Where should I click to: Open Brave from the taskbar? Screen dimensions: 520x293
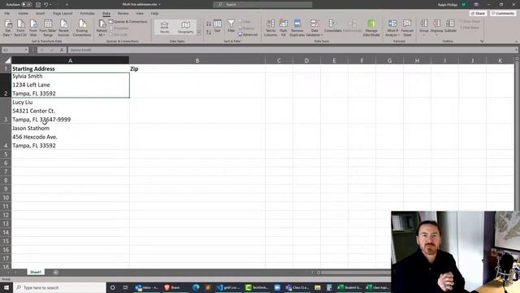(x=172, y=287)
